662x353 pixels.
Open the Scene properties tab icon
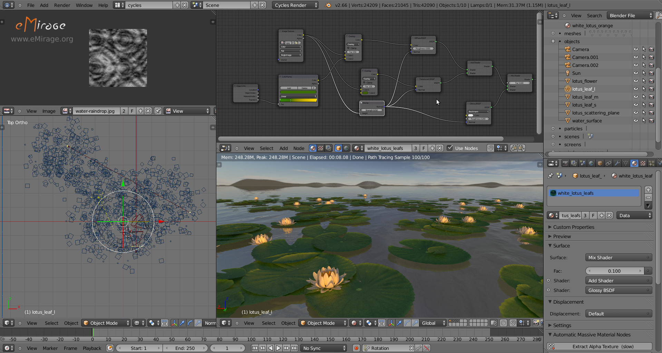point(582,163)
